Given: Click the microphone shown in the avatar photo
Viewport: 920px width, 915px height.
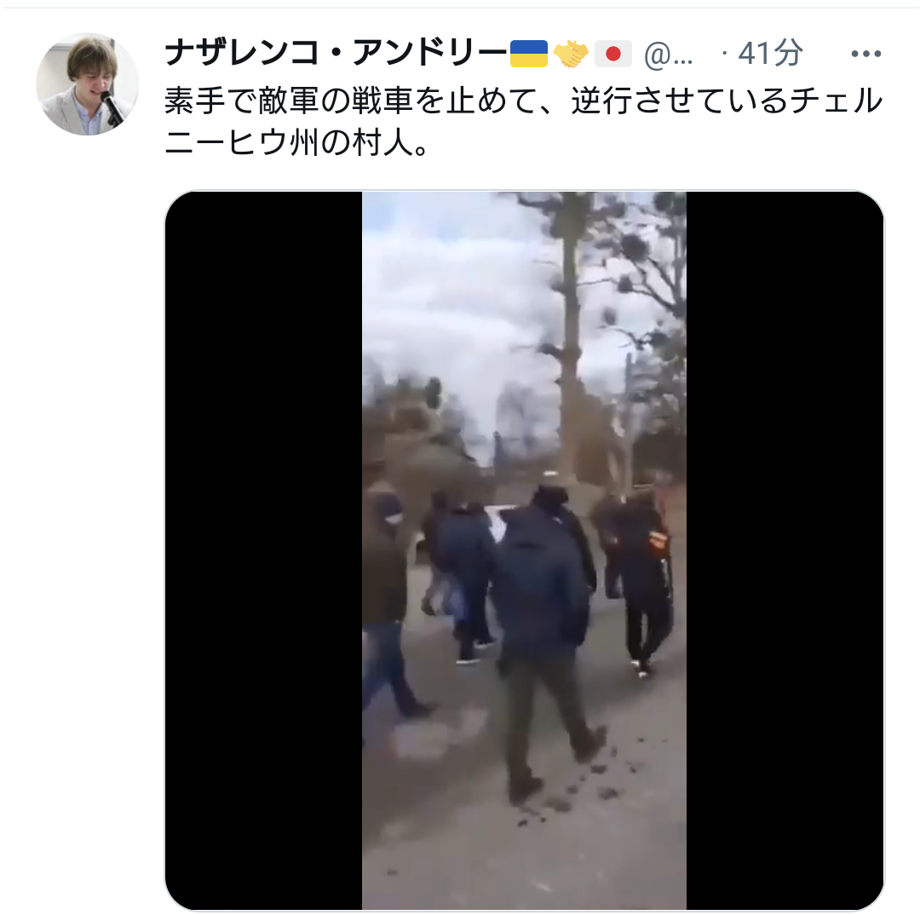Looking at the screenshot, I should click(x=112, y=108).
